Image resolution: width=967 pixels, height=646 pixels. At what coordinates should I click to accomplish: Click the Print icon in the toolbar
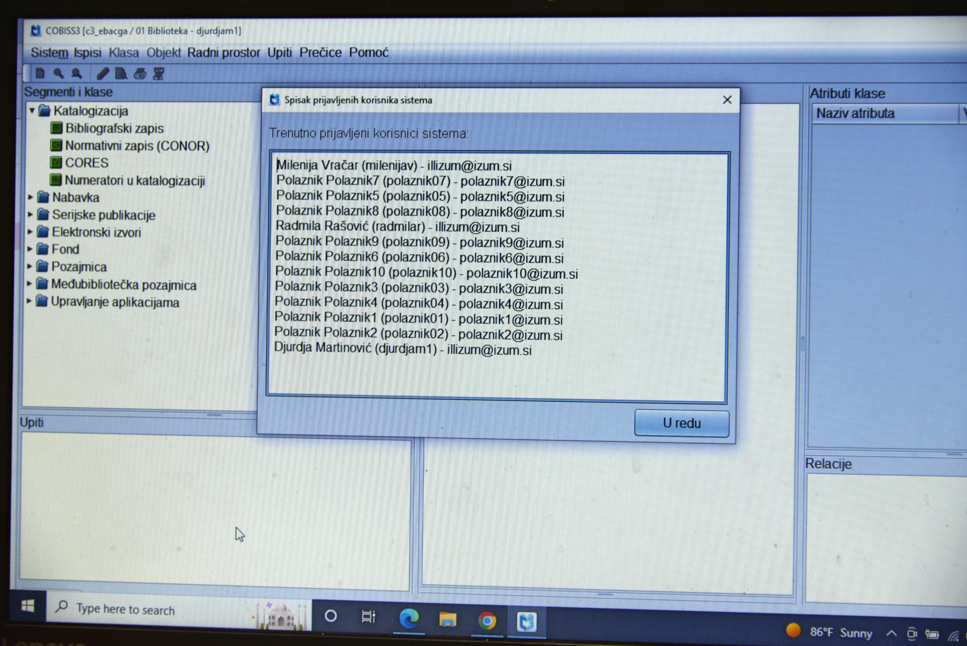pyautogui.click(x=140, y=74)
